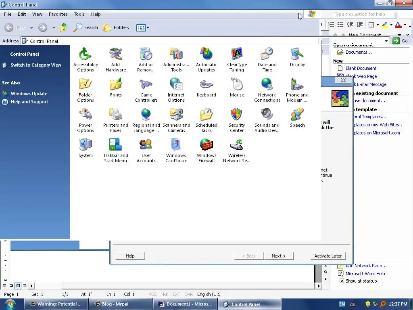Open Mouse settings icon
This screenshot has width=413, height=310.
pyautogui.click(x=237, y=88)
